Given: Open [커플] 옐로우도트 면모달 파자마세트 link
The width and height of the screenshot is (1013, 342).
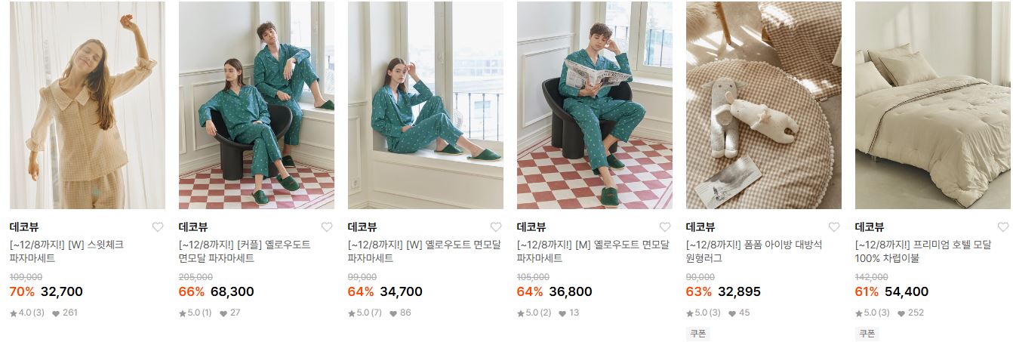Looking at the screenshot, I should (x=245, y=251).
